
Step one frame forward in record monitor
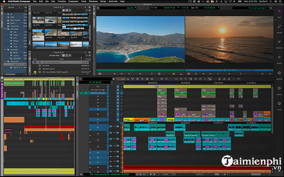point(210,74)
